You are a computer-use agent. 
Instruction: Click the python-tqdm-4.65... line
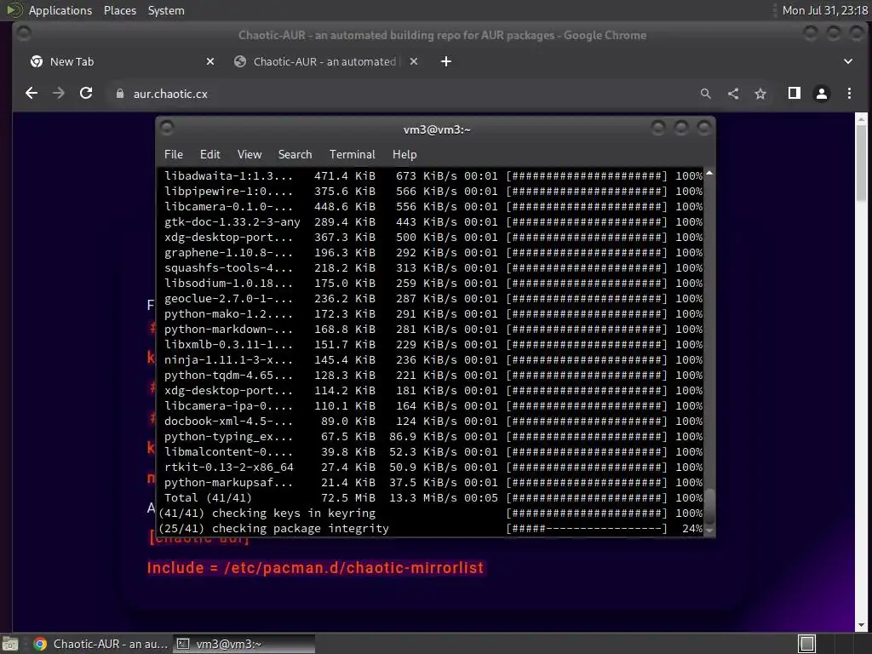click(x=433, y=376)
